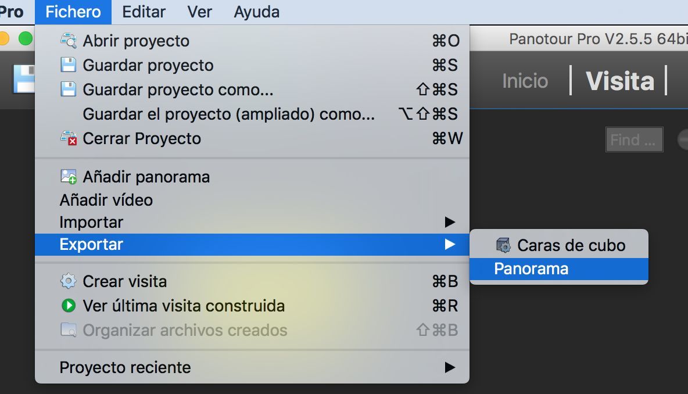Switch to the Visita tab
The height and width of the screenshot is (394, 688).
(619, 81)
